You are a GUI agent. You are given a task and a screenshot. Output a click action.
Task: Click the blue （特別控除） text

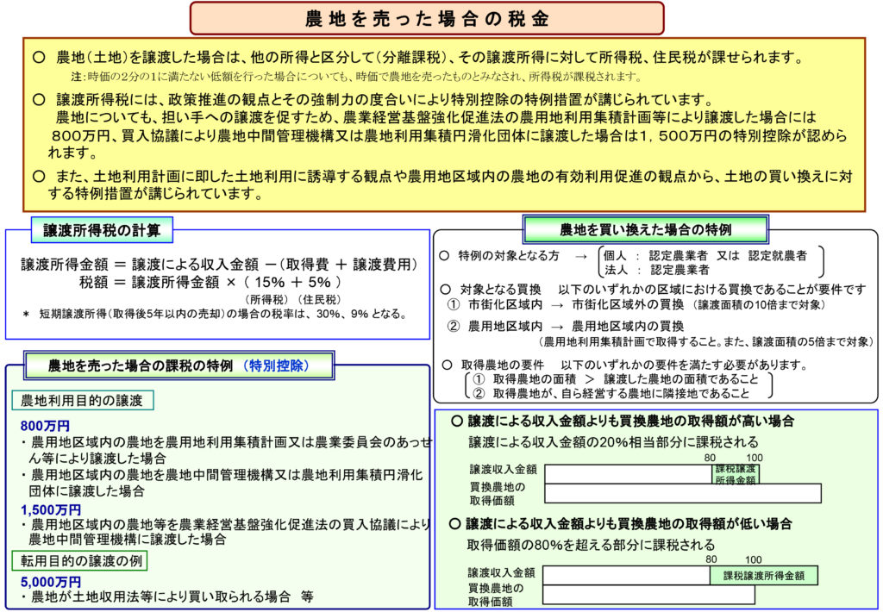[275, 365]
